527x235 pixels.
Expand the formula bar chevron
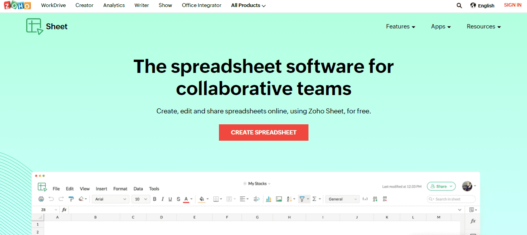pyautogui.click(x=460, y=210)
